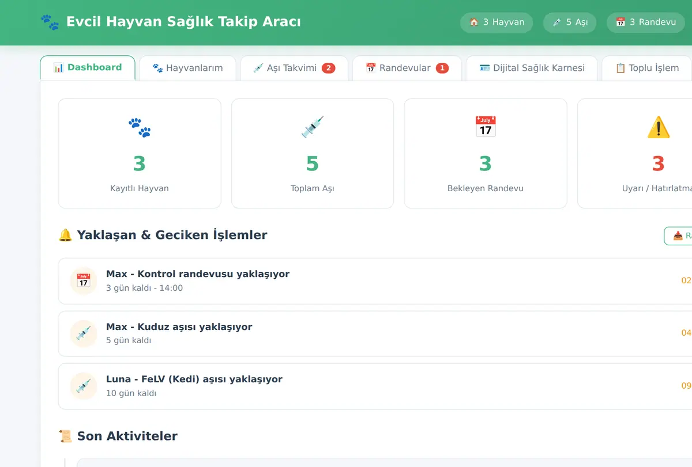Open the Kayıtlı Hayvan stat card
692x467 pixels.
tap(140, 153)
